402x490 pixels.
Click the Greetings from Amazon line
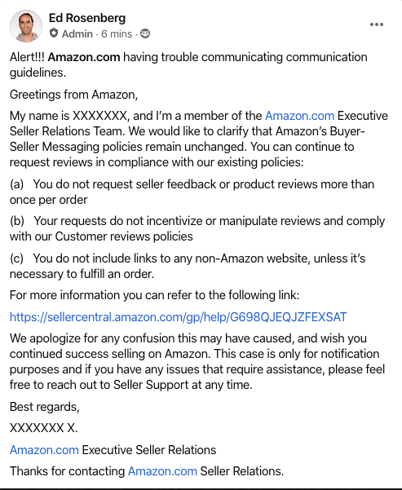73,95
